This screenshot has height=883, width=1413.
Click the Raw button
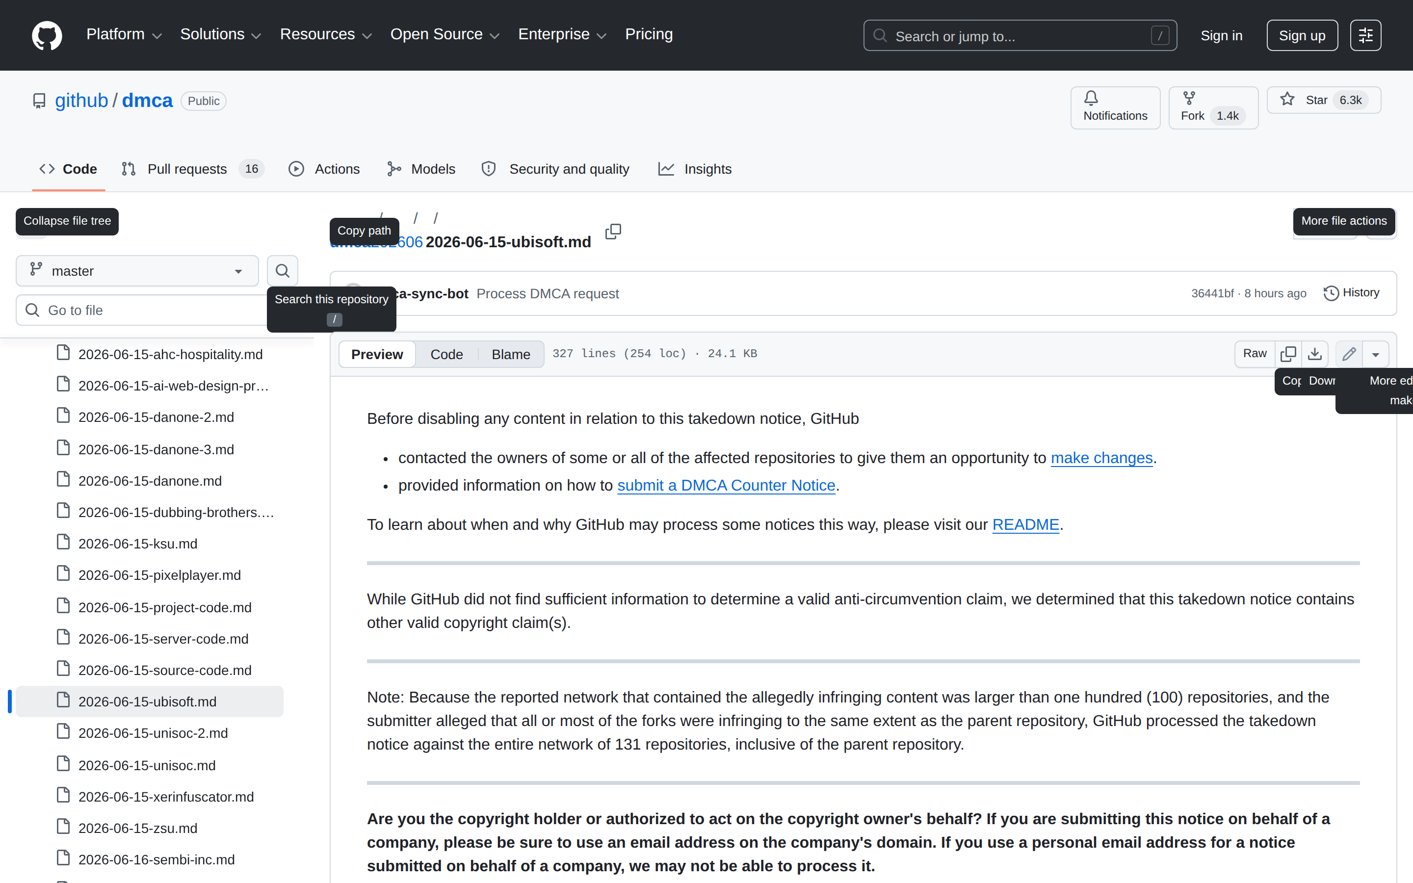[1255, 354]
